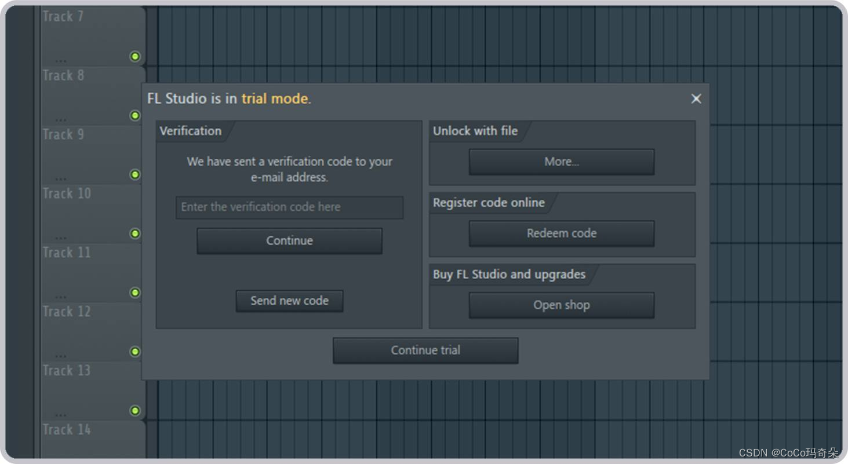Select the Track 10 label

[67, 194]
